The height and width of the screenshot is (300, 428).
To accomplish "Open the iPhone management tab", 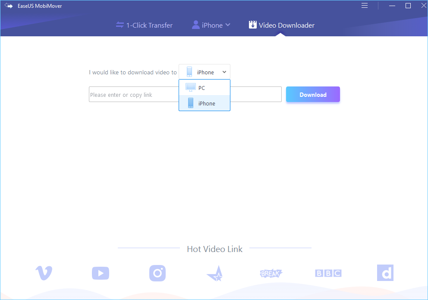I will (211, 25).
